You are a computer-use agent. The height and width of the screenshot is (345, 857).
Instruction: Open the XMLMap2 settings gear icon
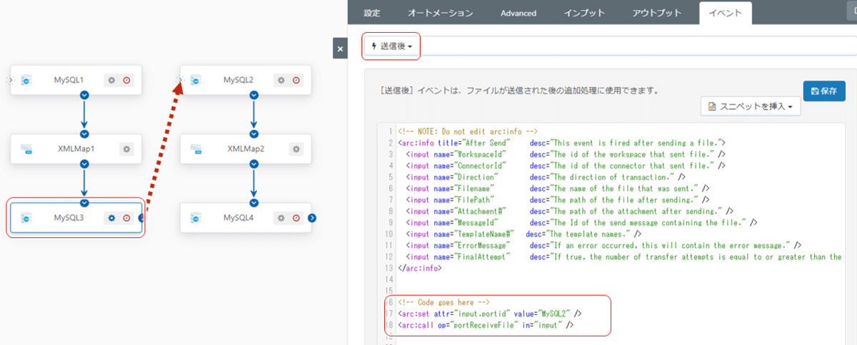(x=296, y=149)
